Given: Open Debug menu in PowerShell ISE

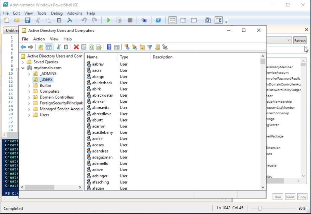Looking at the screenshot, I should point(57,13).
